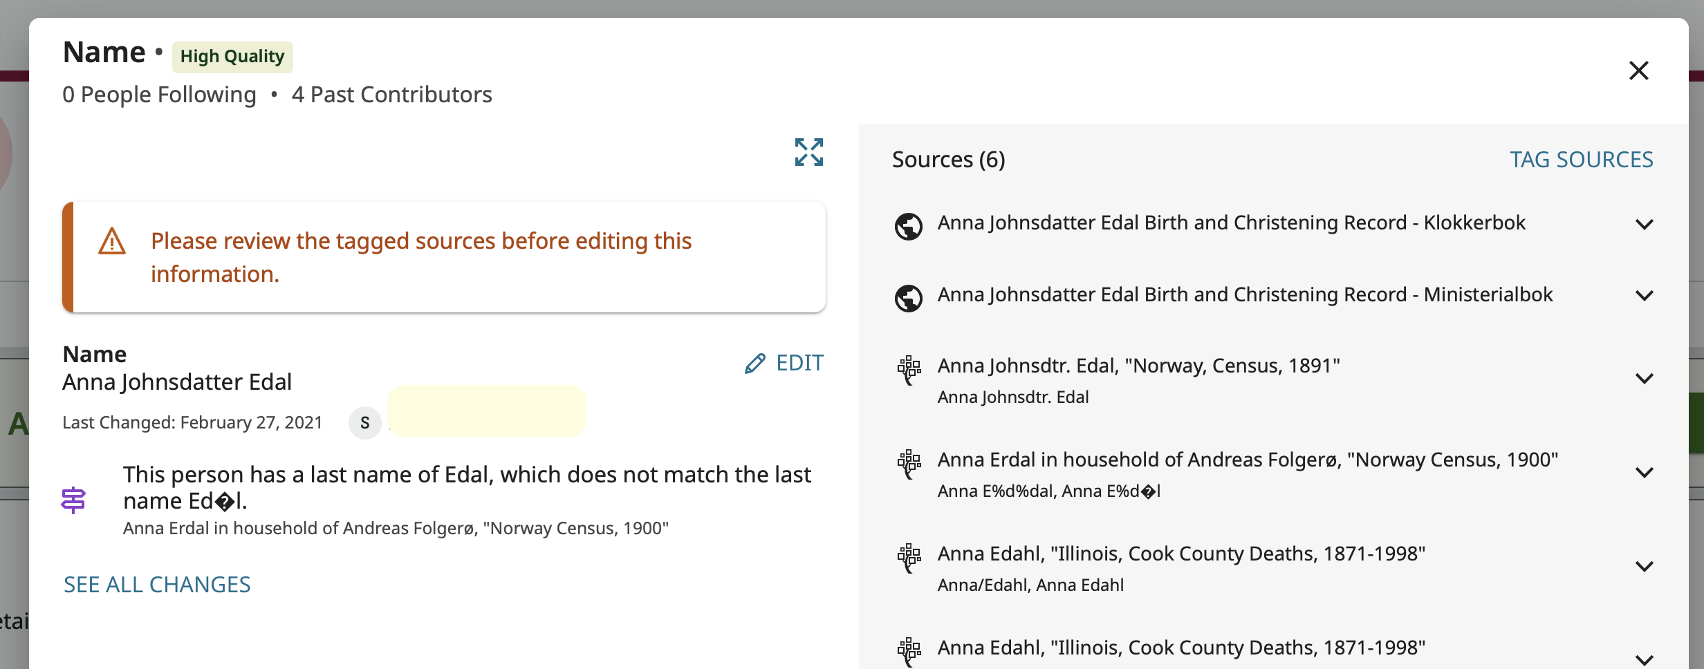Click the globe icon beside Klokkerbok record
The image size is (1704, 669).
pos(908,225)
